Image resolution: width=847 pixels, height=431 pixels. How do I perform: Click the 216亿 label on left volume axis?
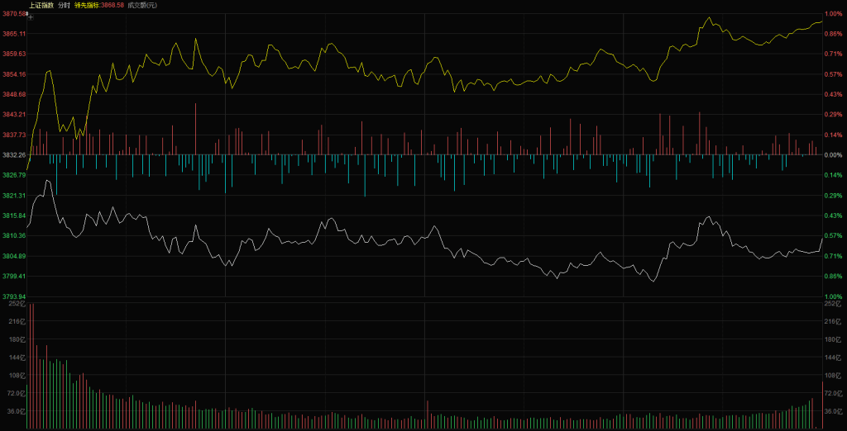tap(18, 321)
